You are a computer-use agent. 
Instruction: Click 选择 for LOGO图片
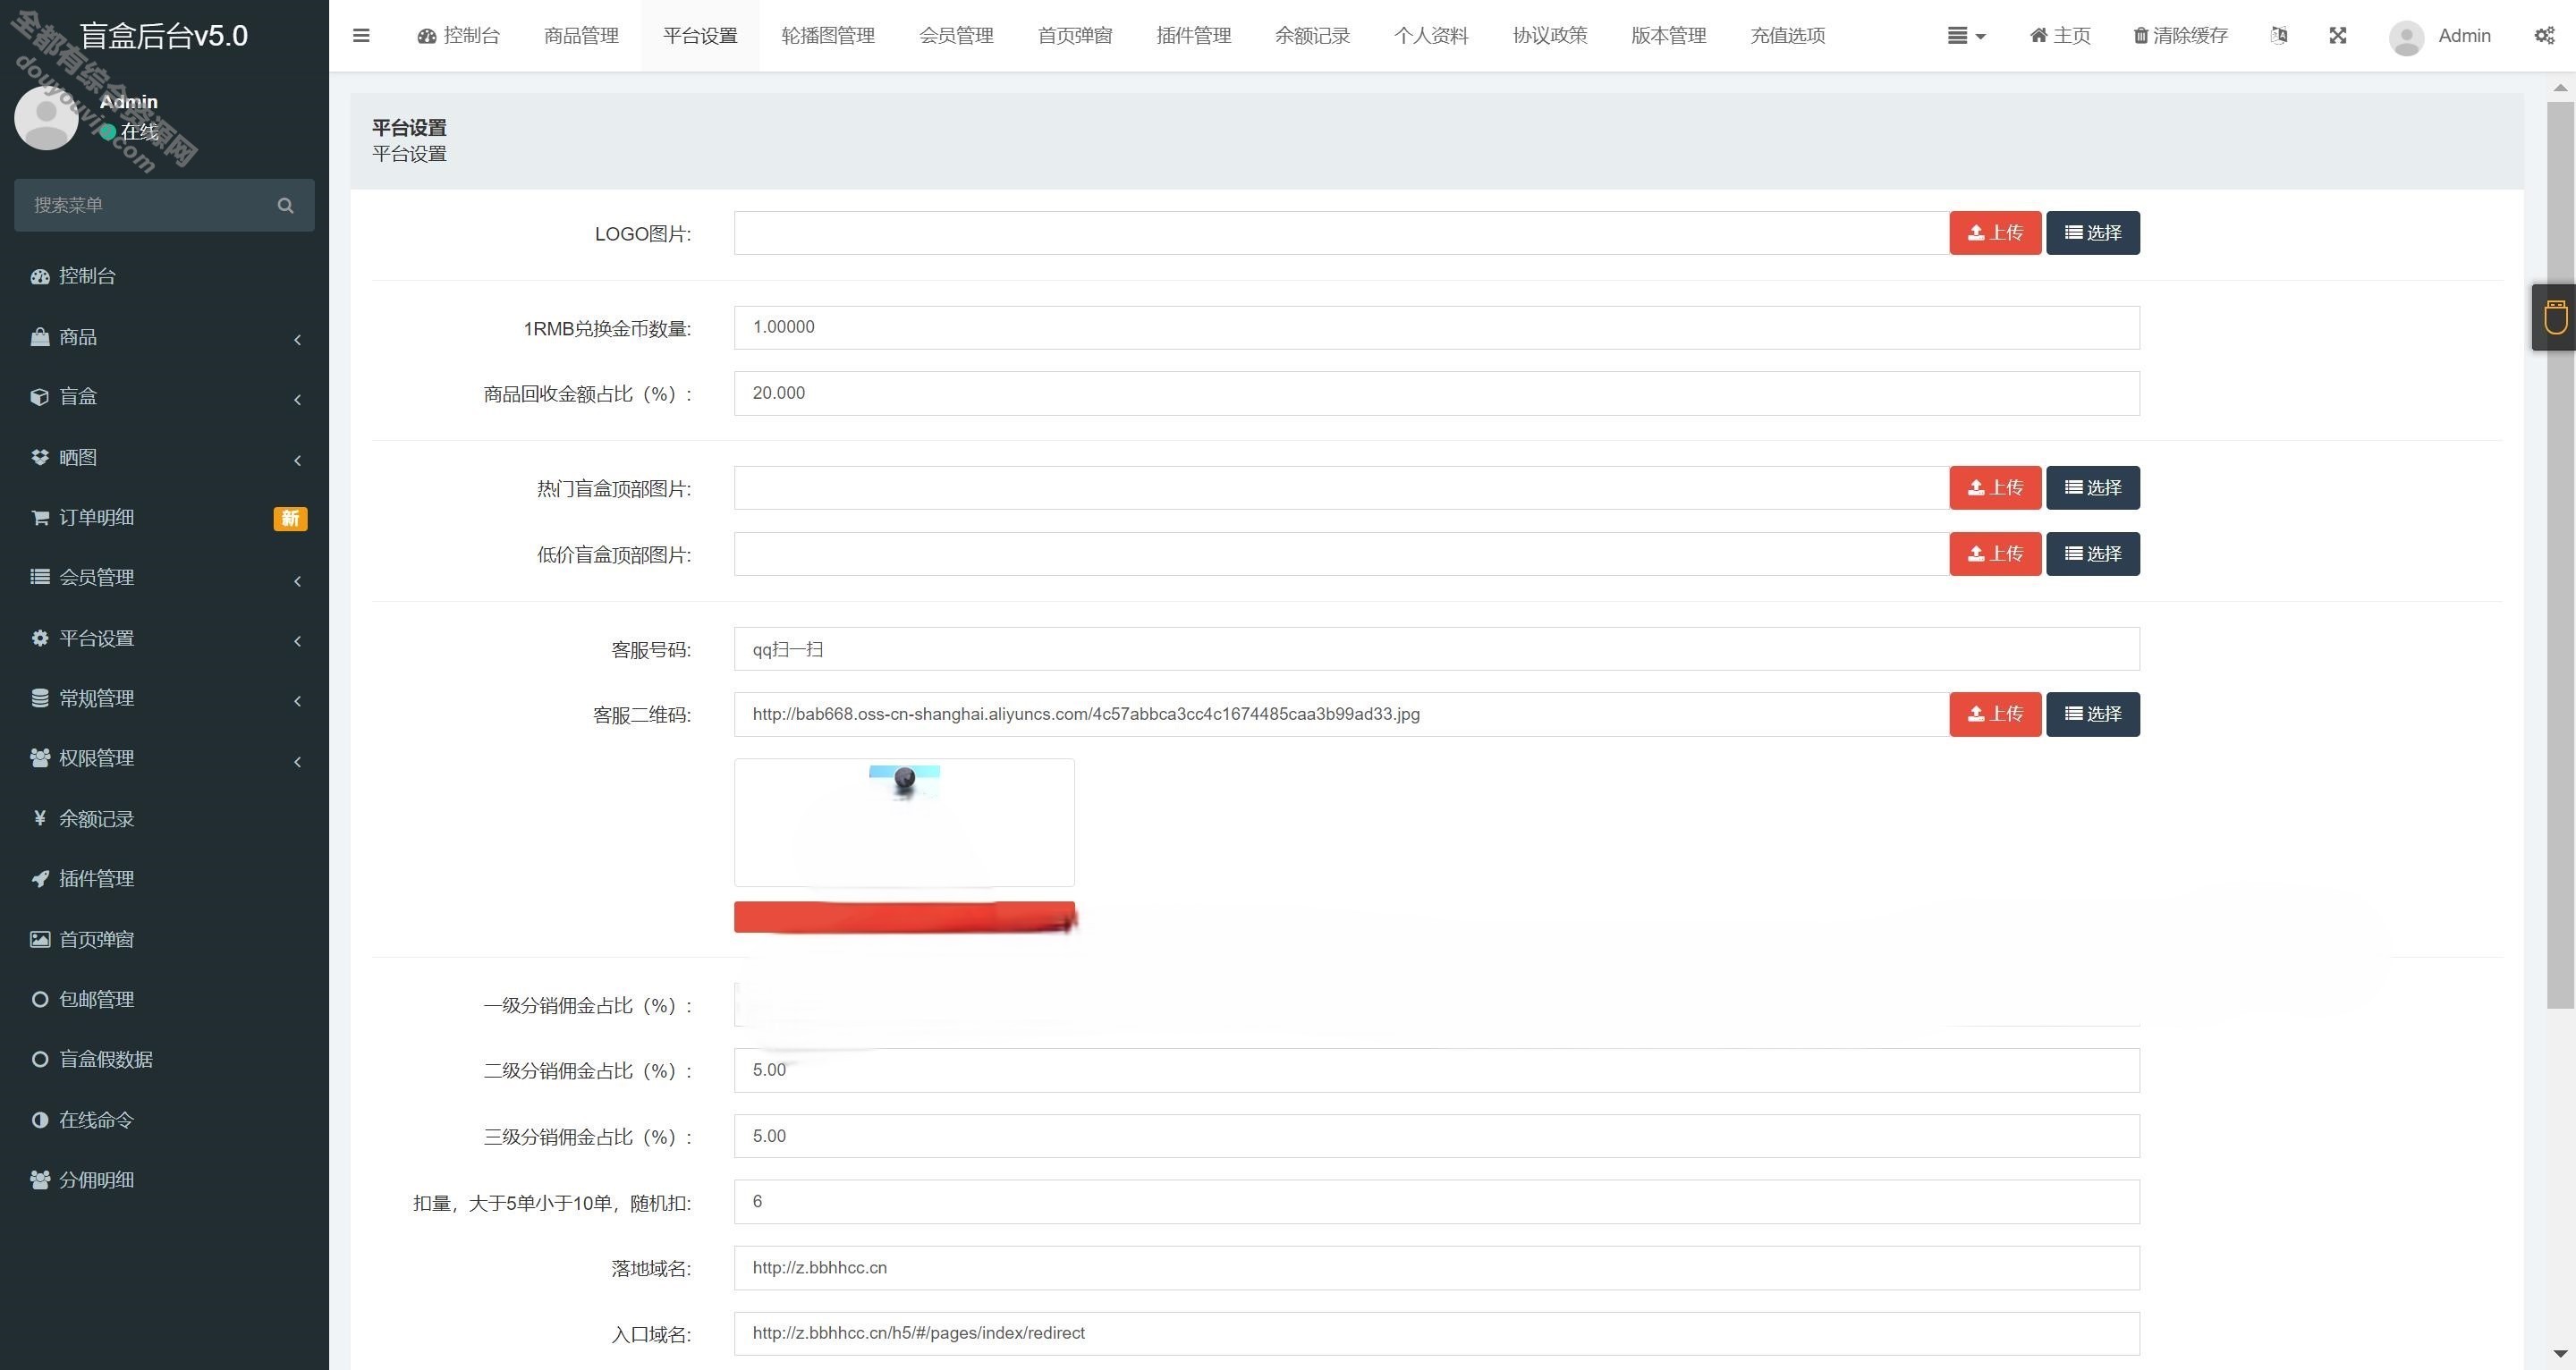2093,233
